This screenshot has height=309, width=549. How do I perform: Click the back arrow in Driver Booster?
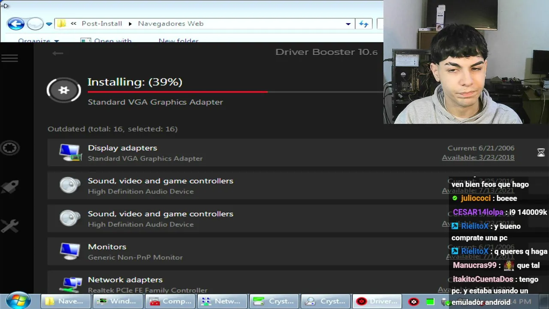pos(57,53)
